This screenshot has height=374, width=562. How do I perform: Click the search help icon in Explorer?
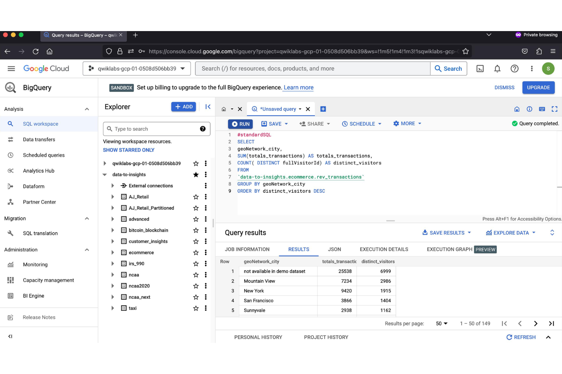click(203, 129)
